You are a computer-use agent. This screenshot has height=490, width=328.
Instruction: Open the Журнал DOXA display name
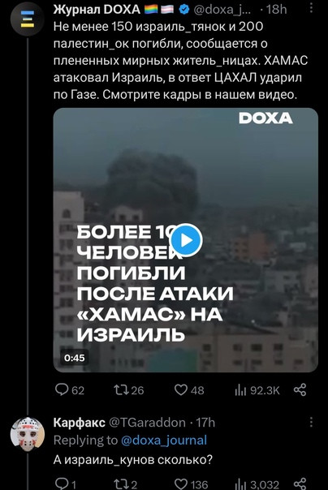pyautogui.click(x=97, y=10)
